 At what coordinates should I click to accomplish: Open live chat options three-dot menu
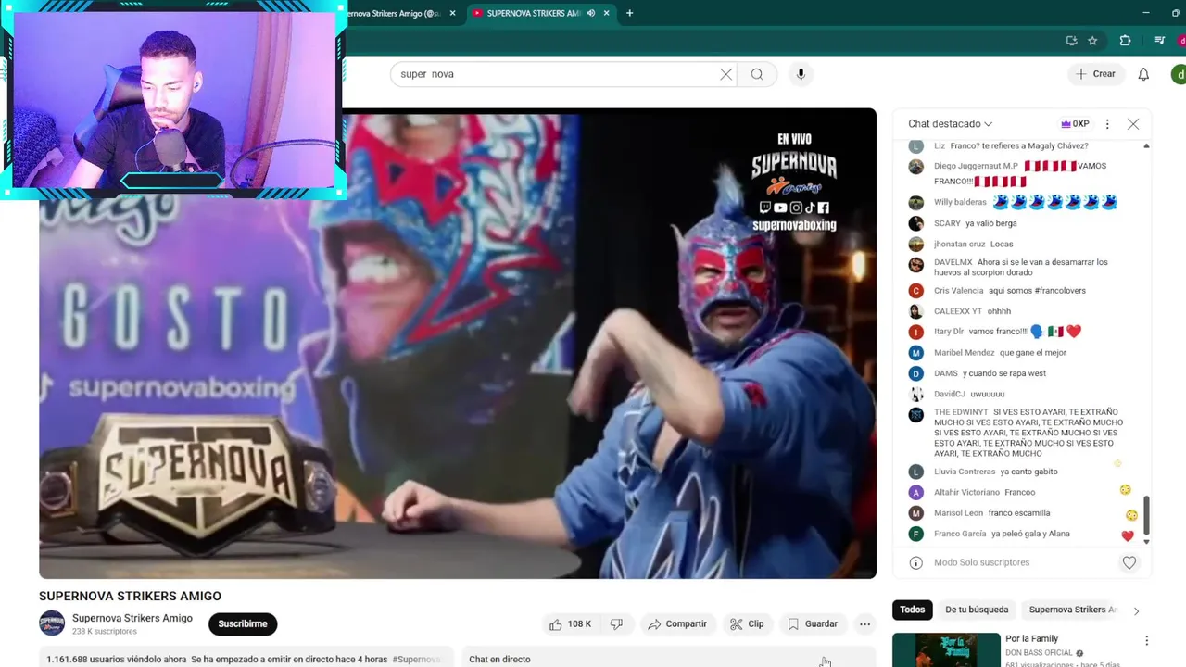(x=1106, y=123)
